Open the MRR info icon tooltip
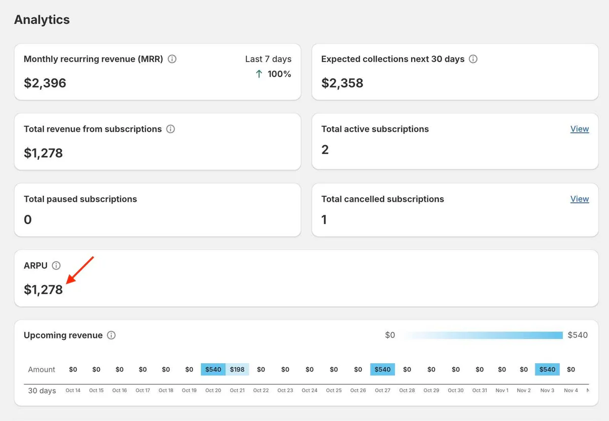The image size is (609, 421). point(172,59)
